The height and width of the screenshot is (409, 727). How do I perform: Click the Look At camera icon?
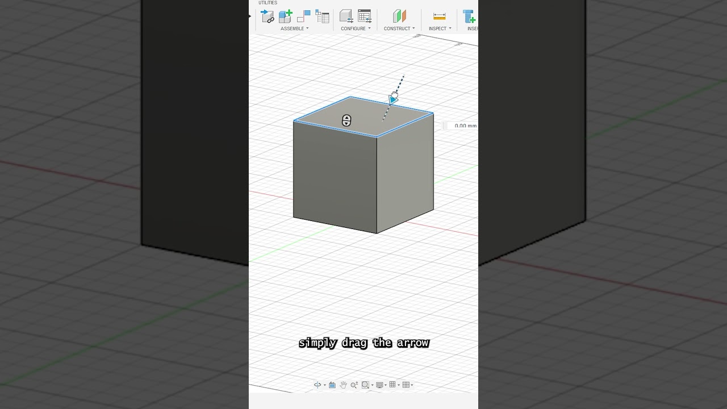tap(332, 385)
